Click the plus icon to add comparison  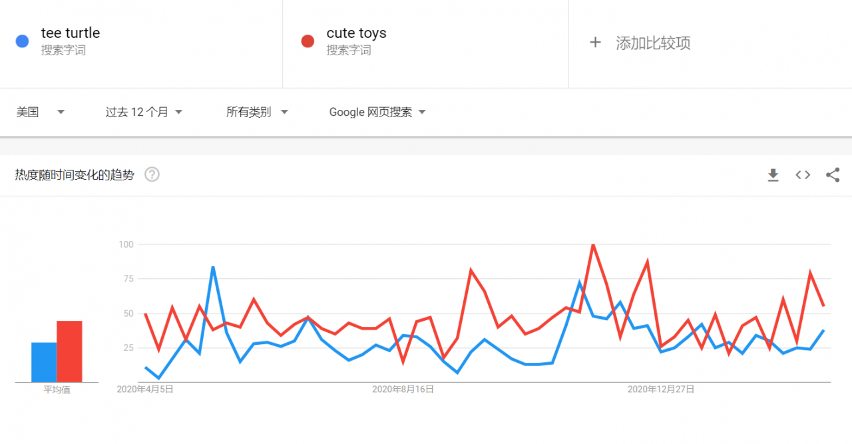click(x=595, y=43)
